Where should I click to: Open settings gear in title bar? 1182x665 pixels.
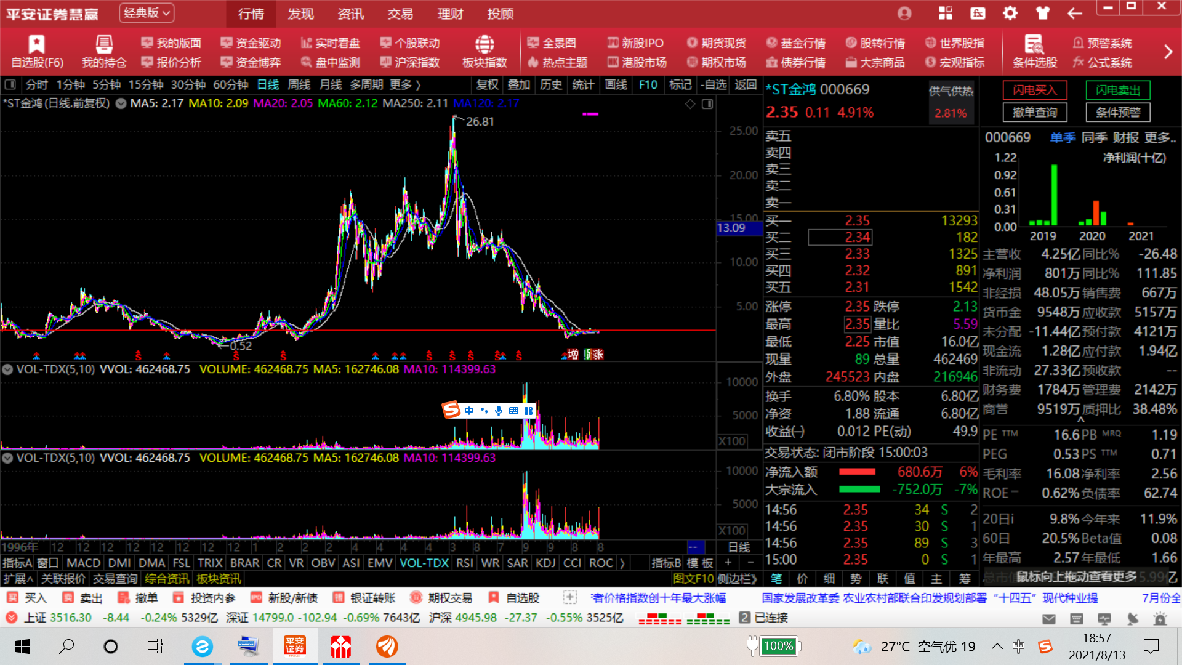1010,13
